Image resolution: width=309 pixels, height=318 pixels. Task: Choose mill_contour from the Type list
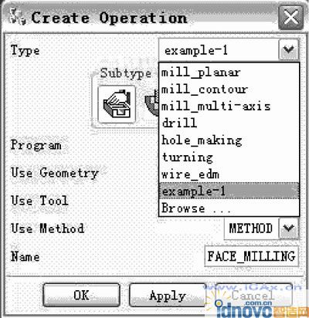(229, 90)
